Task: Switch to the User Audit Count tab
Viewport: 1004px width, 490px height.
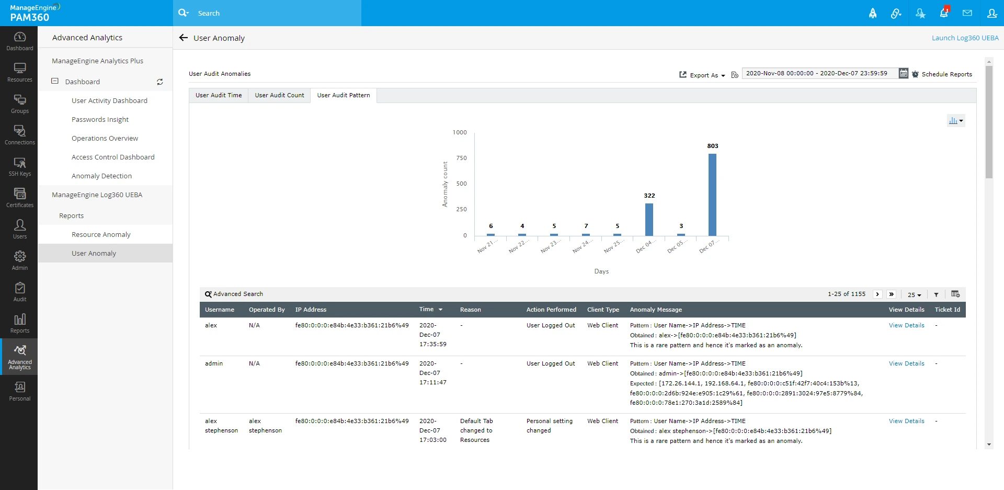Action: coord(279,95)
